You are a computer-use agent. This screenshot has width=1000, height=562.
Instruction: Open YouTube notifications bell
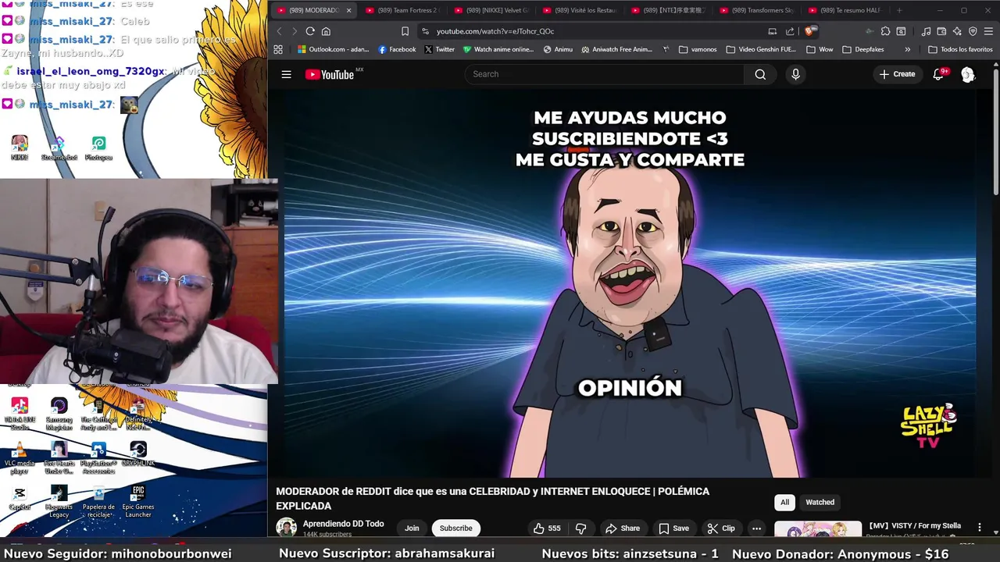click(938, 74)
